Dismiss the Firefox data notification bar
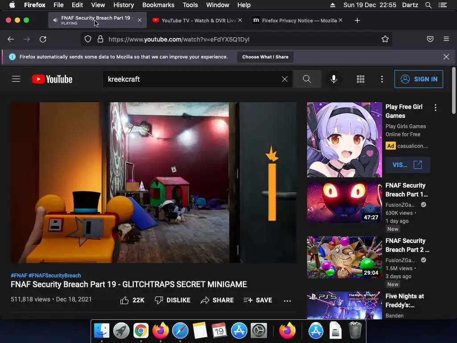This screenshot has width=457, height=343. click(x=446, y=57)
